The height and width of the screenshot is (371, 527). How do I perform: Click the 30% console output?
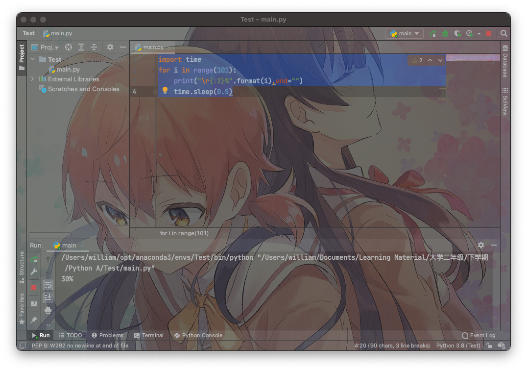click(67, 279)
